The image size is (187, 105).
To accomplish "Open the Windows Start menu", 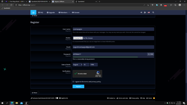I will click(x=2, y=103).
